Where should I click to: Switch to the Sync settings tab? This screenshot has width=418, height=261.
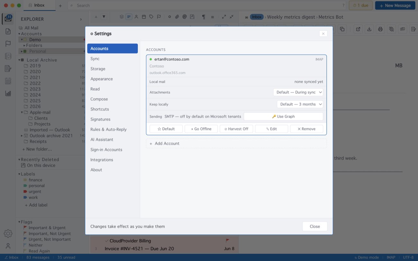(x=113, y=59)
